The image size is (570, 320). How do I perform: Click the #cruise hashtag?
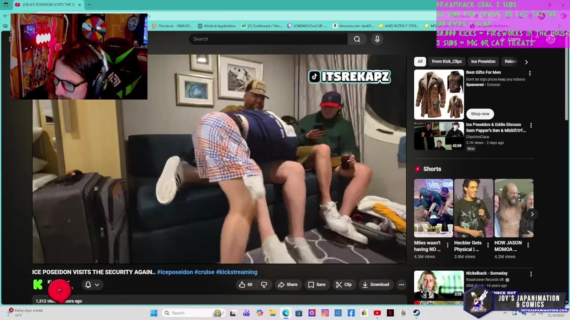pyautogui.click(x=204, y=272)
